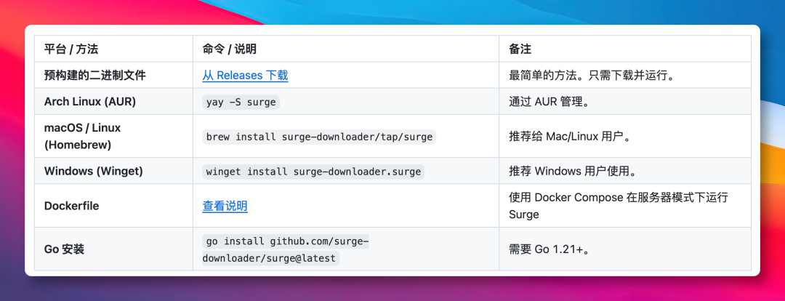
Task: Click the 查看说明 link in Dockerfile row
Action: (x=225, y=206)
